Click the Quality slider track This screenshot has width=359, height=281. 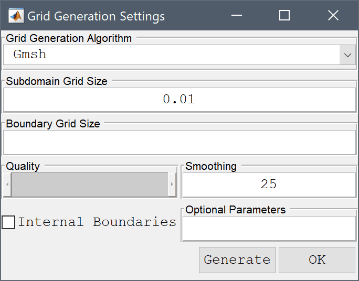(90, 185)
